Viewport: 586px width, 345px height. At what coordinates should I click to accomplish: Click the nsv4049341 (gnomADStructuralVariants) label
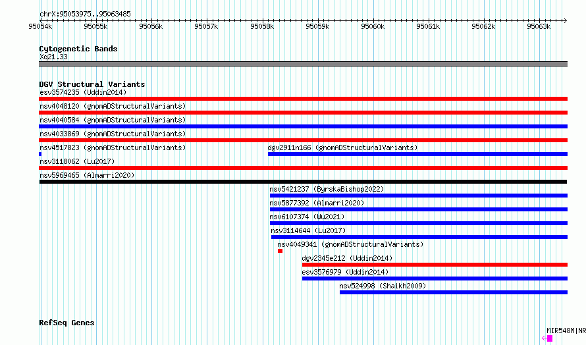tap(350, 244)
